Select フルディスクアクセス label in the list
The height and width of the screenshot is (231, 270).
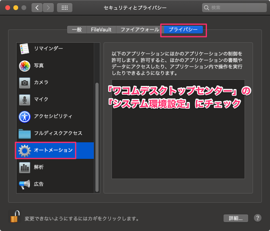(58, 133)
